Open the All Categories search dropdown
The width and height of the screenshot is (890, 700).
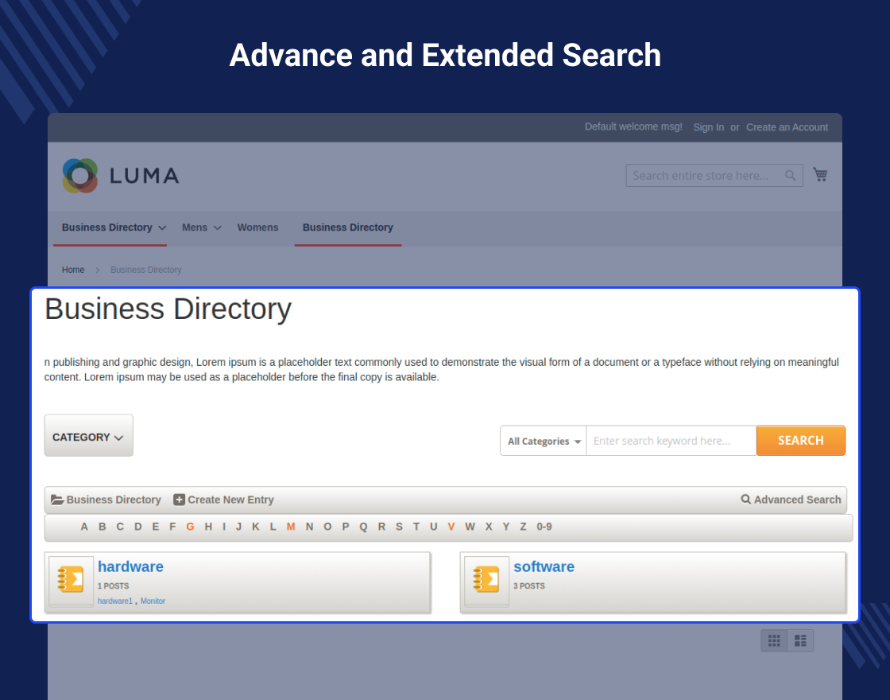coord(544,441)
